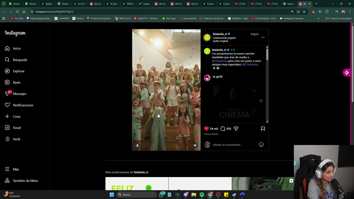Open the Google apps grid in bookmarks bar

(4, 19)
